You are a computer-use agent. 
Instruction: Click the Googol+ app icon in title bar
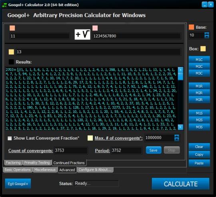tap(4, 5)
